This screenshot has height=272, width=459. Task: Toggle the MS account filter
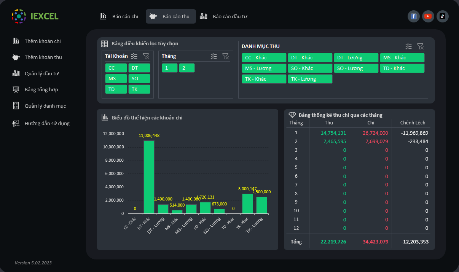pos(116,78)
